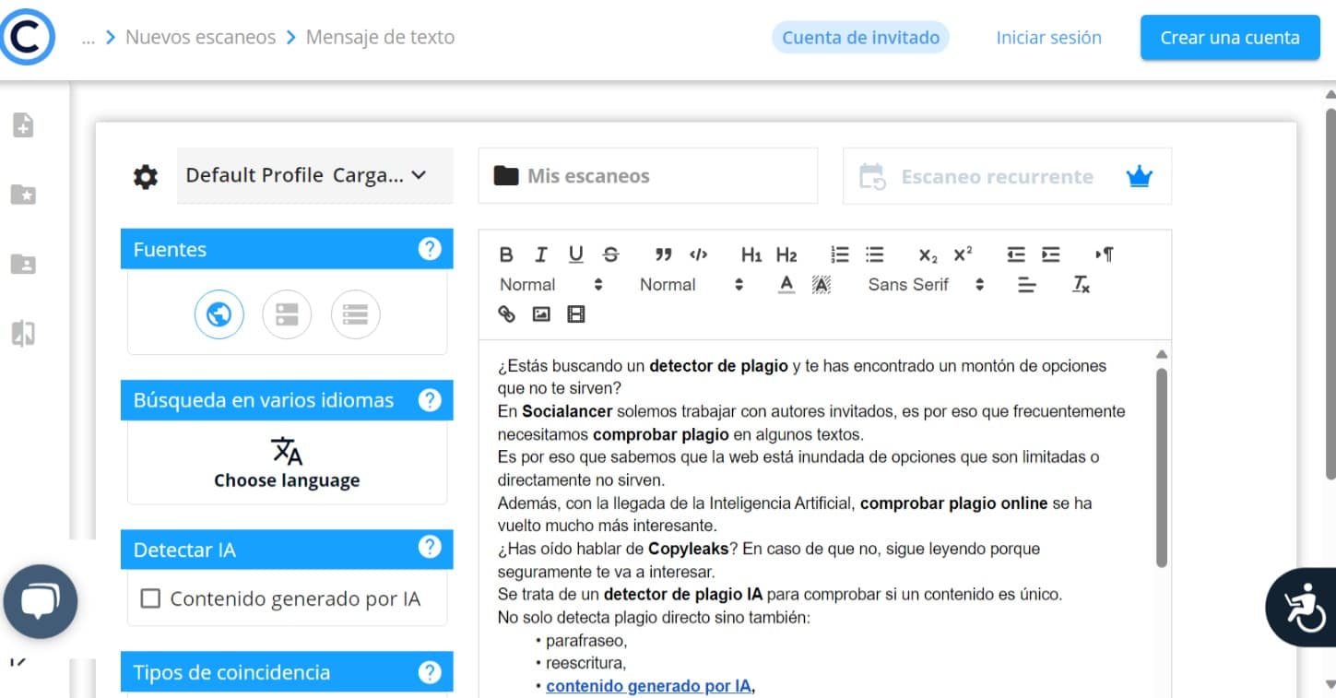Image resolution: width=1336 pixels, height=698 pixels.
Task: Apply code block formatting
Action: [699, 254]
